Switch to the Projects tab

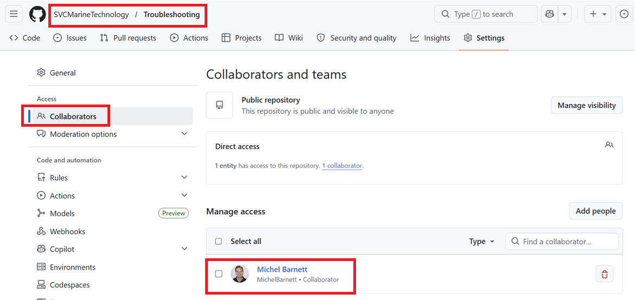(242, 38)
